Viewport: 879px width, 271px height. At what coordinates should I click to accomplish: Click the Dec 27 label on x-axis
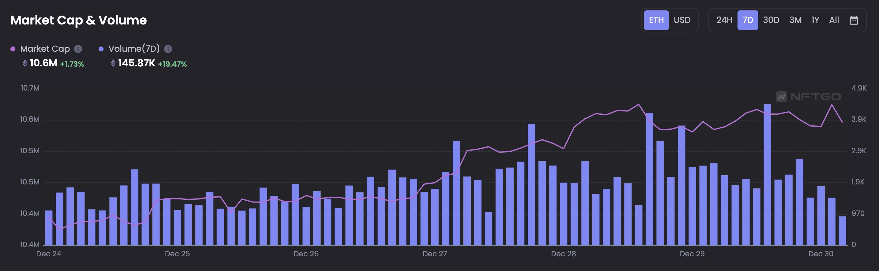[434, 254]
